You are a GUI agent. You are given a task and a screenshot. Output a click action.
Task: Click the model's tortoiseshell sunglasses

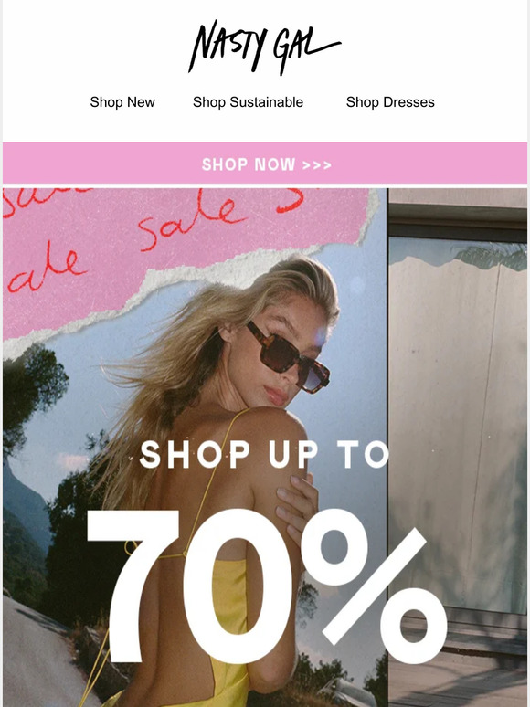click(287, 356)
